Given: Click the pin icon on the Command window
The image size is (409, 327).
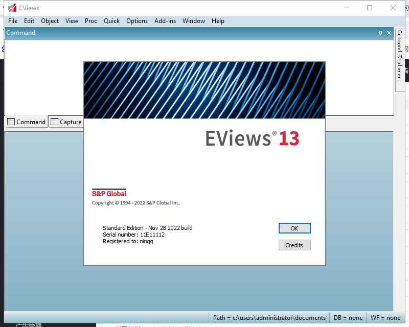Looking at the screenshot, I should (380, 33).
